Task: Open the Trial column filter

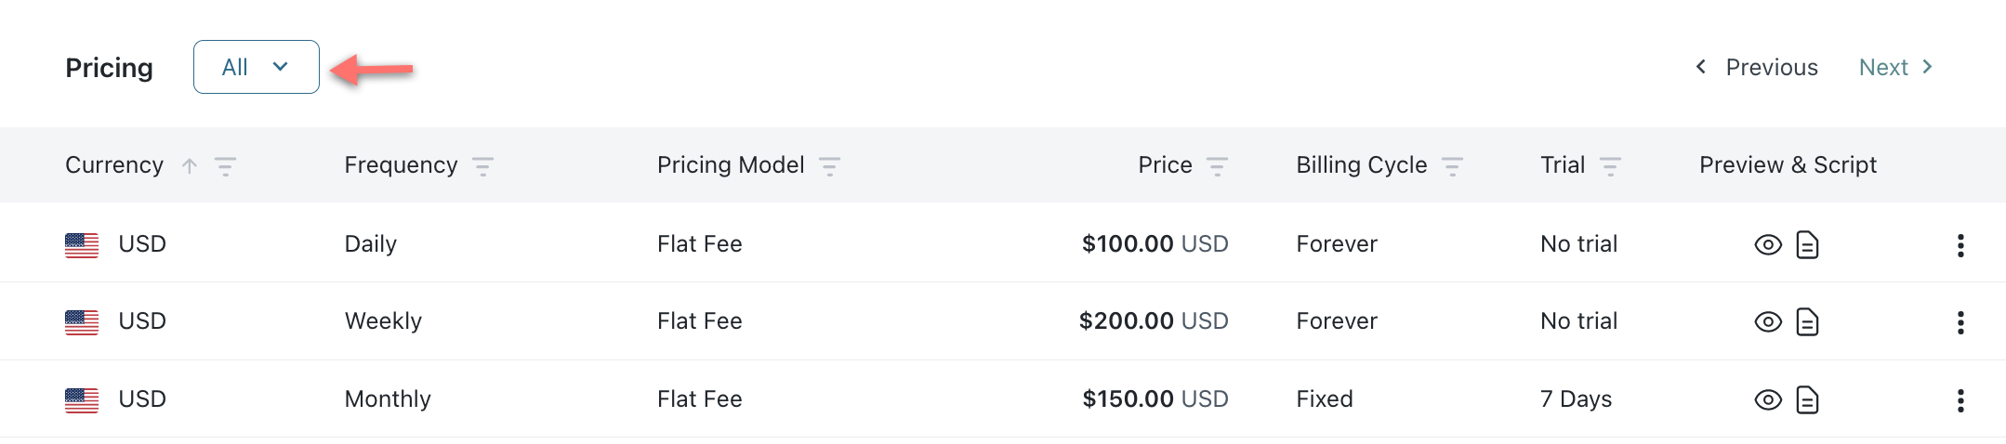Action: [x=1610, y=166]
